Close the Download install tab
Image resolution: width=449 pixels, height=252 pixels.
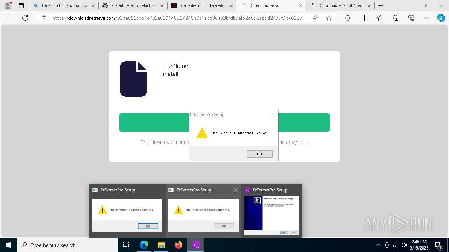tap(300, 6)
